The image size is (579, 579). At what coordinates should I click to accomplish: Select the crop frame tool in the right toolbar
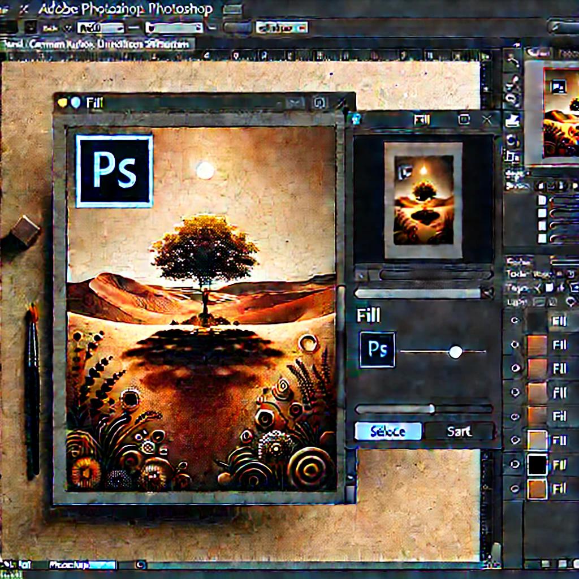pyautogui.click(x=512, y=157)
